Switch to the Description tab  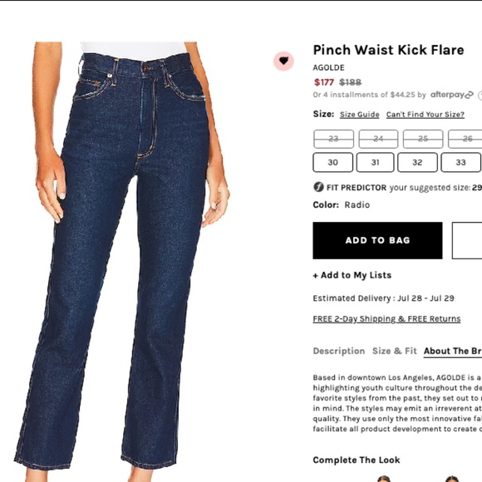click(339, 351)
